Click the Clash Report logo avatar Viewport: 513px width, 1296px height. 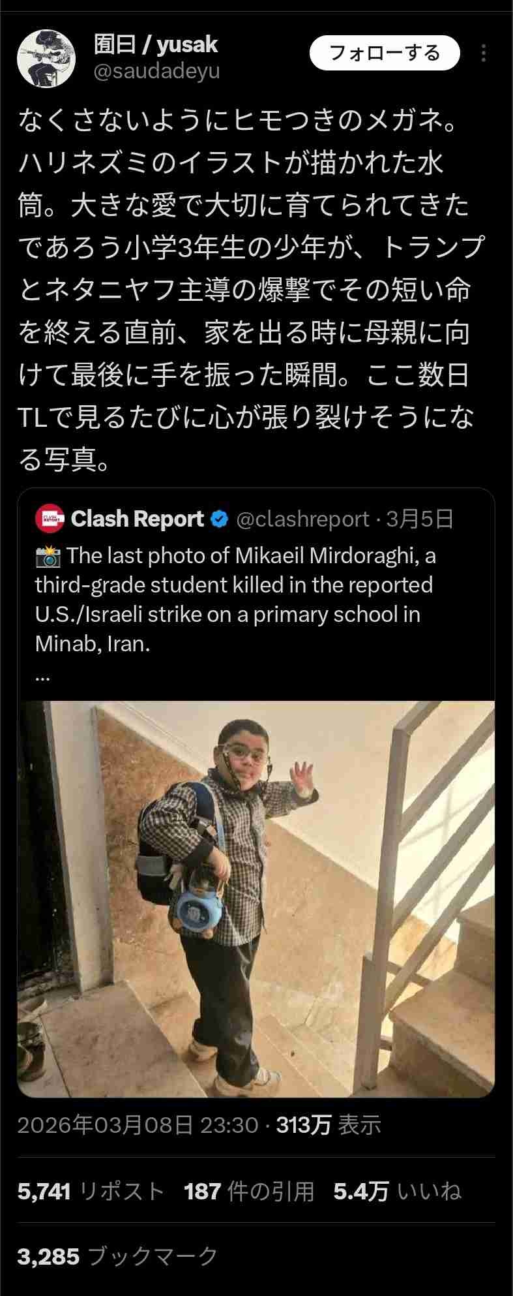coord(50,519)
